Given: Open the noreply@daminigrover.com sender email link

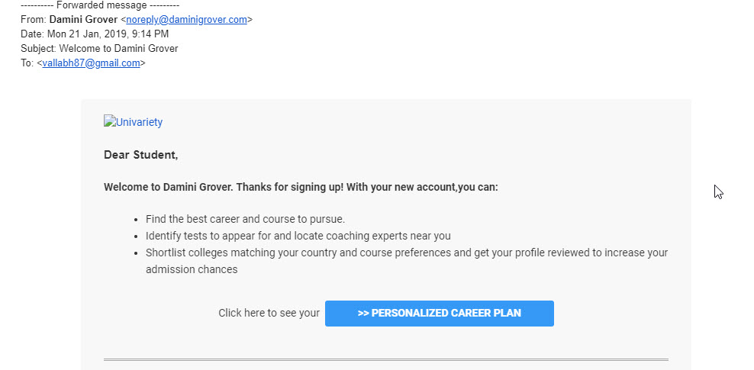Looking at the screenshot, I should (x=186, y=20).
